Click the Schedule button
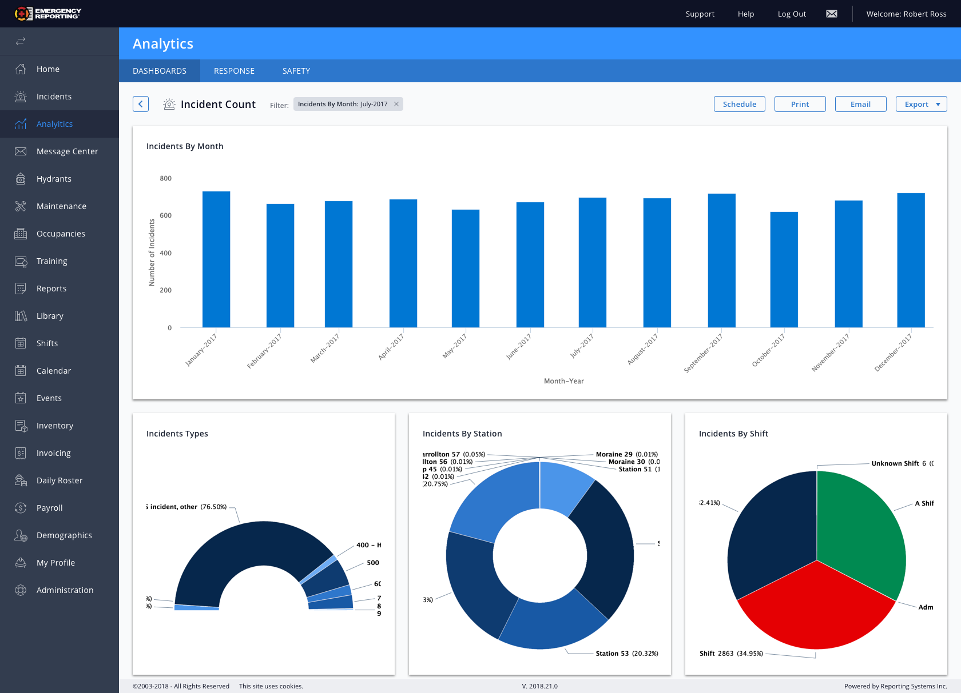This screenshot has width=961, height=693. (x=739, y=104)
